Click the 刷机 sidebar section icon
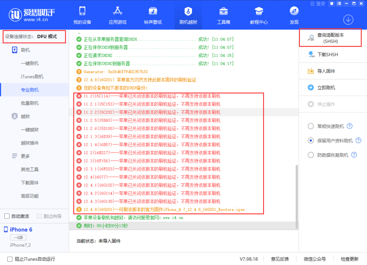 (x=15, y=50)
